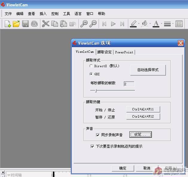Jump to the first frame icon
Image resolution: width=188 pixels, height=177 pixels.
(104, 24)
